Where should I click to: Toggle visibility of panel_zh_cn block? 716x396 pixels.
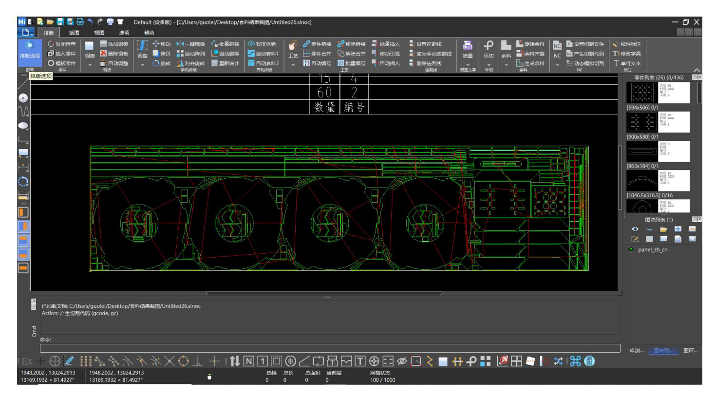pos(631,249)
